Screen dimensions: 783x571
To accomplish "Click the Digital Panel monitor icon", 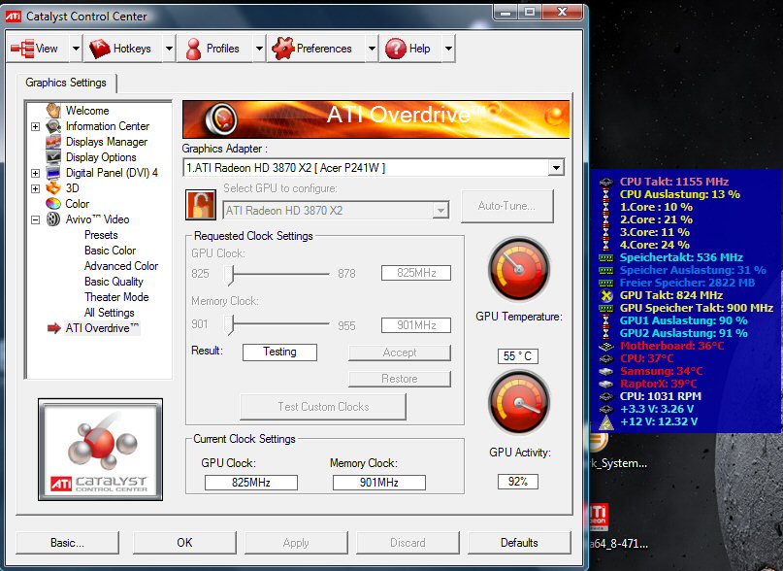I will pos(53,173).
